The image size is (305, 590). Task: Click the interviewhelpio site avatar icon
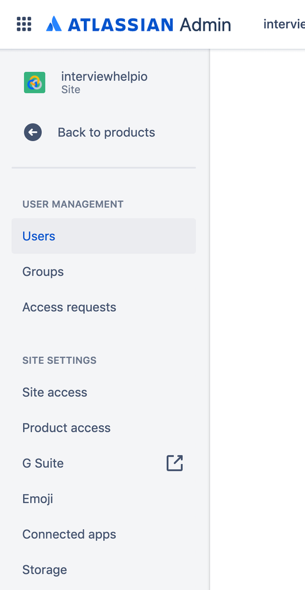[x=35, y=83]
